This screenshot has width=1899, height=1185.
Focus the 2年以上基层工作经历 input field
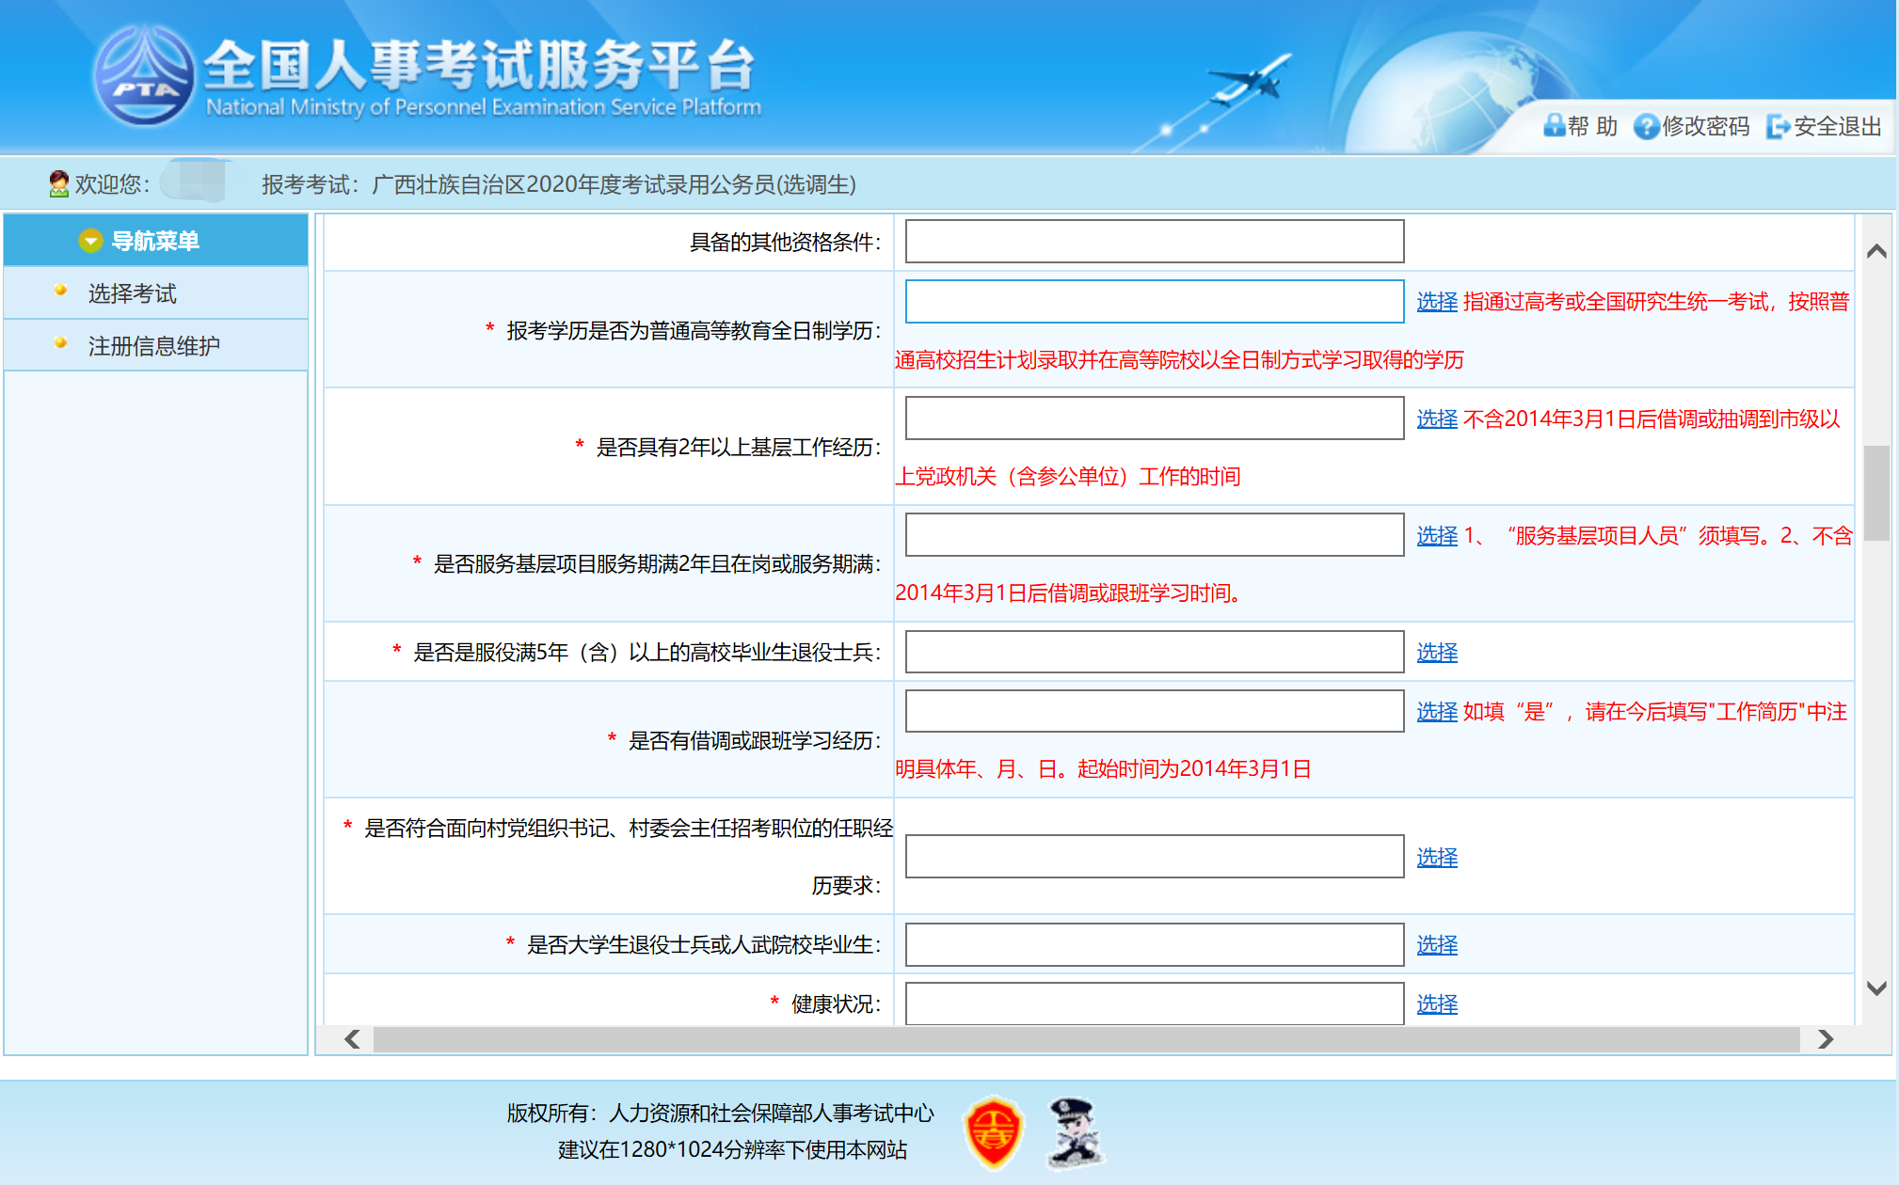click(x=1155, y=418)
